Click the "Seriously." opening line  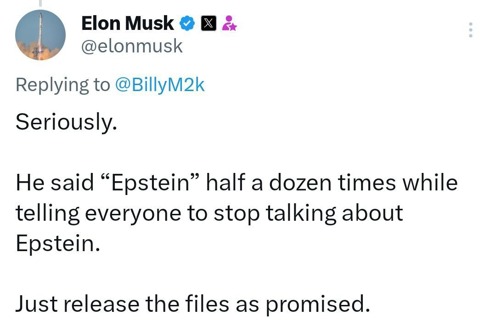click(x=67, y=122)
